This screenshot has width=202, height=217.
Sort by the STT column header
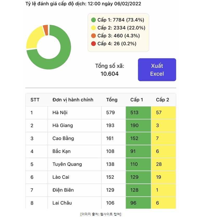(x=35, y=100)
